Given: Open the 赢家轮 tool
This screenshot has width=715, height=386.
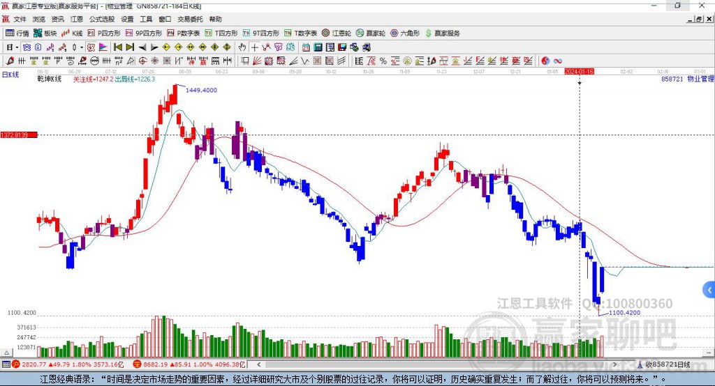Looking at the screenshot, I should [x=371, y=33].
